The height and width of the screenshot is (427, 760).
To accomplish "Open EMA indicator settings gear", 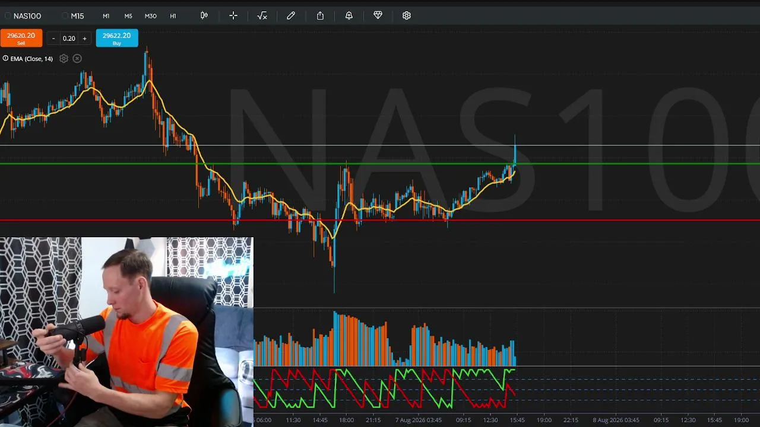I will (64, 59).
